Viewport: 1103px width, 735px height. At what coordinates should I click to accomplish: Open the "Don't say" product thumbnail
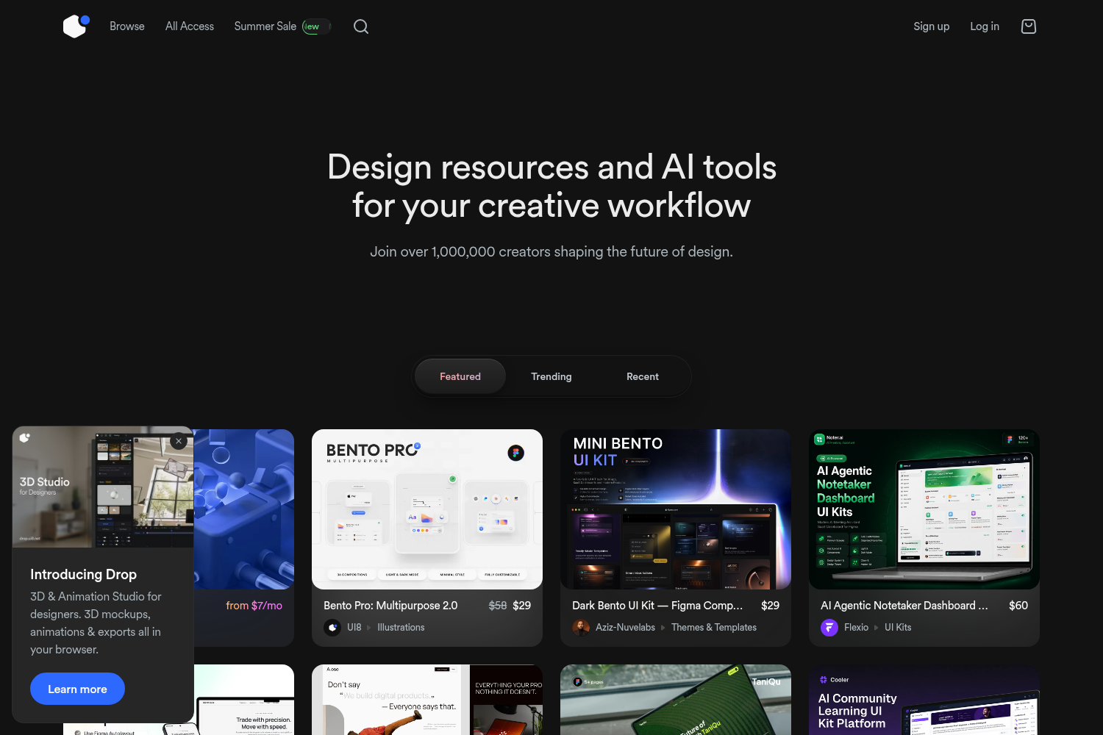pos(427,700)
